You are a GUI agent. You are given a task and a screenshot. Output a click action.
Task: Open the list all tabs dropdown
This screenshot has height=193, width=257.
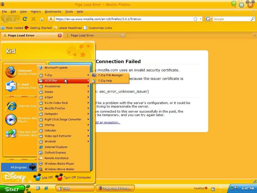[254, 35]
